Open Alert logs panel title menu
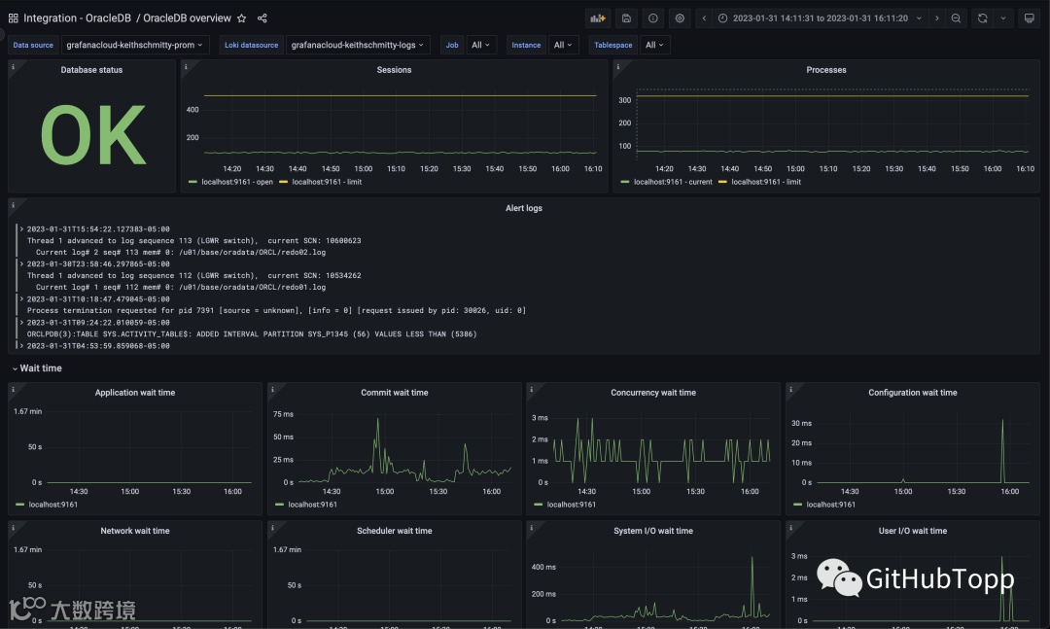This screenshot has width=1050, height=629. click(x=524, y=208)
